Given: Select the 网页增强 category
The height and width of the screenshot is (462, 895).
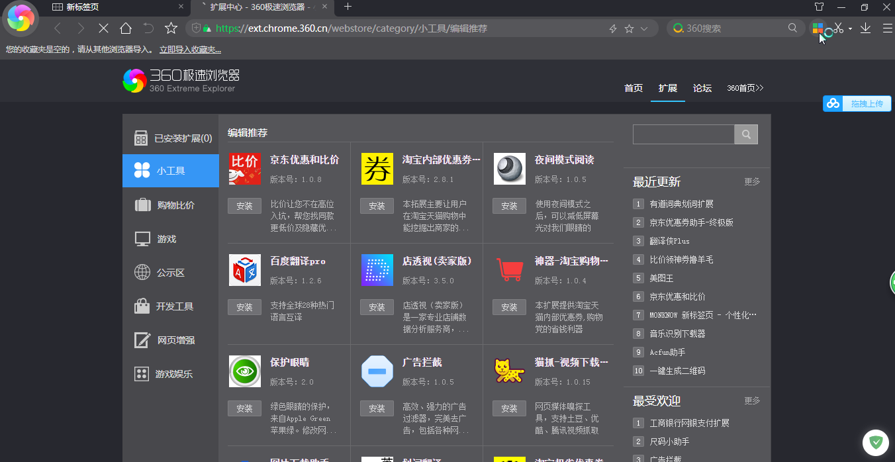Looking at the screenshot, I should point(171,340).
